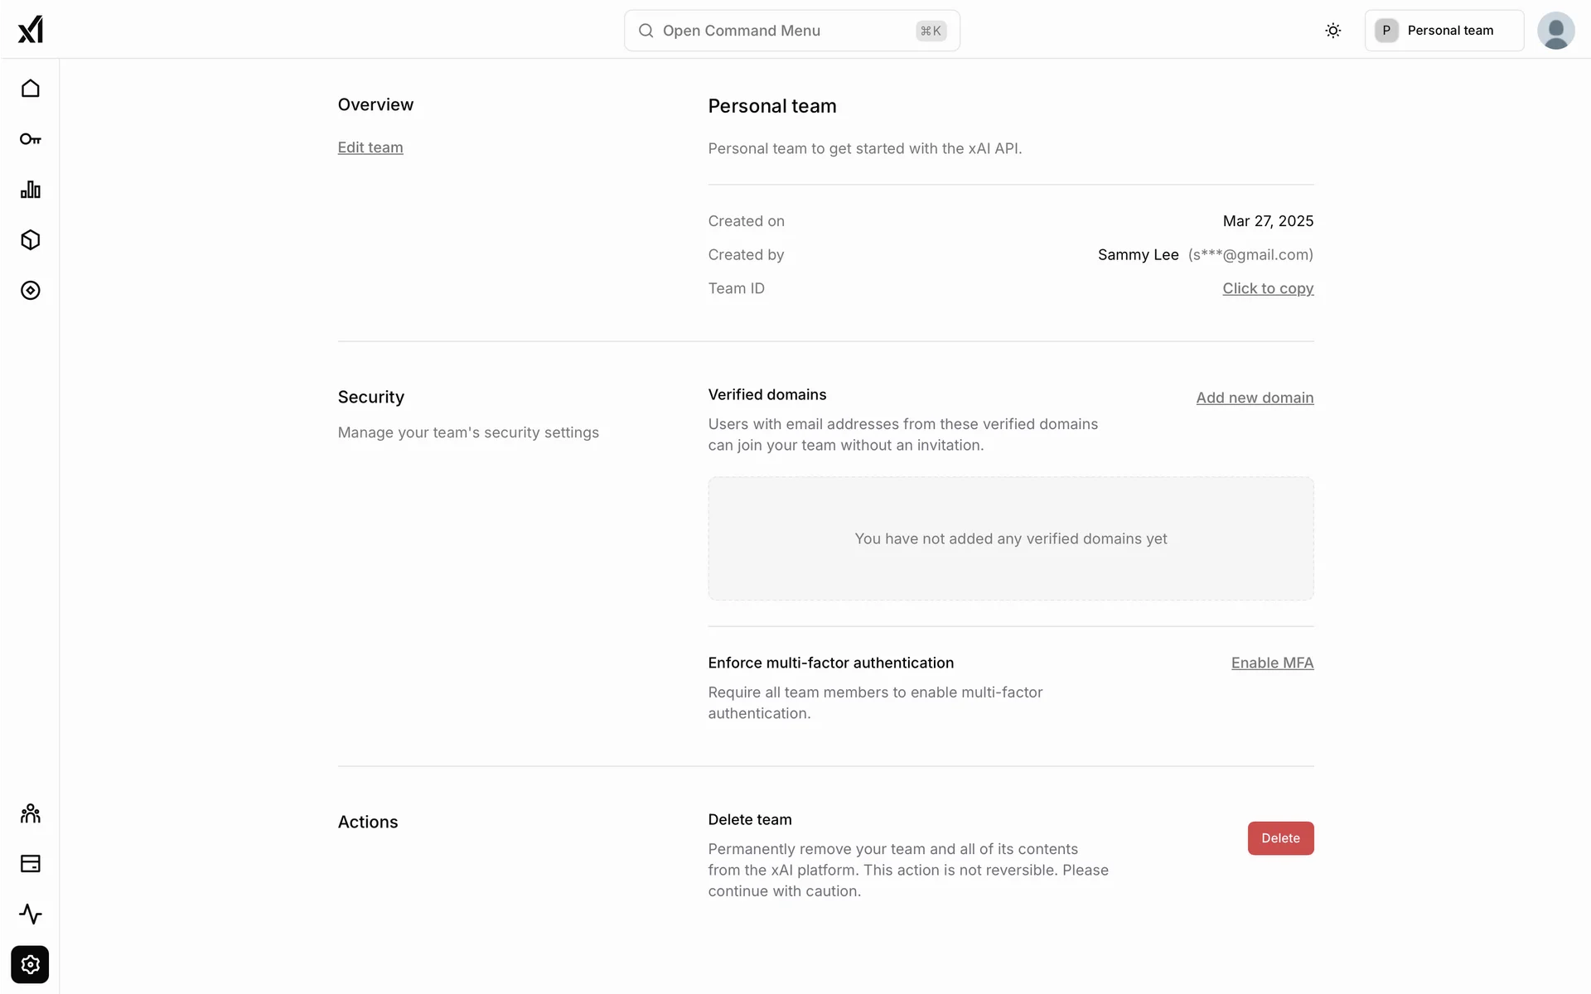Screen dimensions: 1591x994
Task: Open the Home sidebar icon
Action: (x=30, y=89)
